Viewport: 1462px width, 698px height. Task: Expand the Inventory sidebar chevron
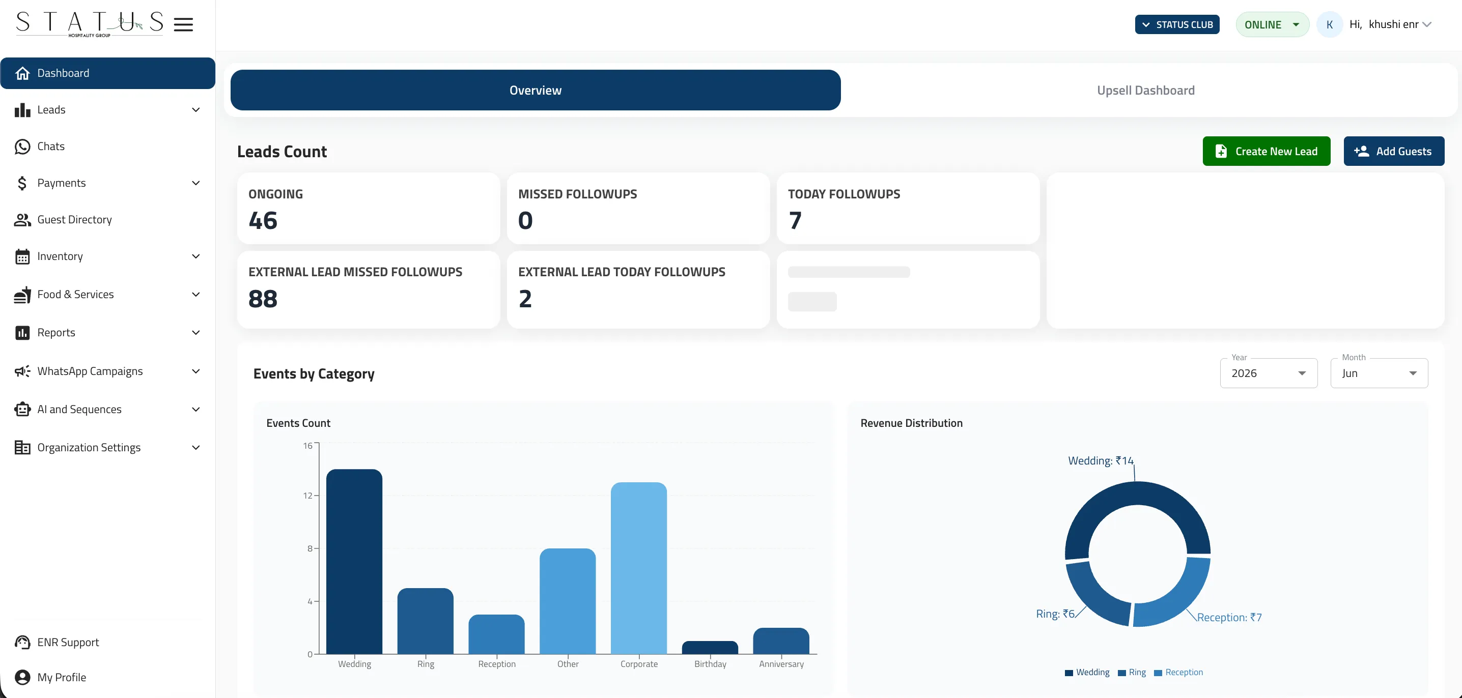[x=196, y=256]
